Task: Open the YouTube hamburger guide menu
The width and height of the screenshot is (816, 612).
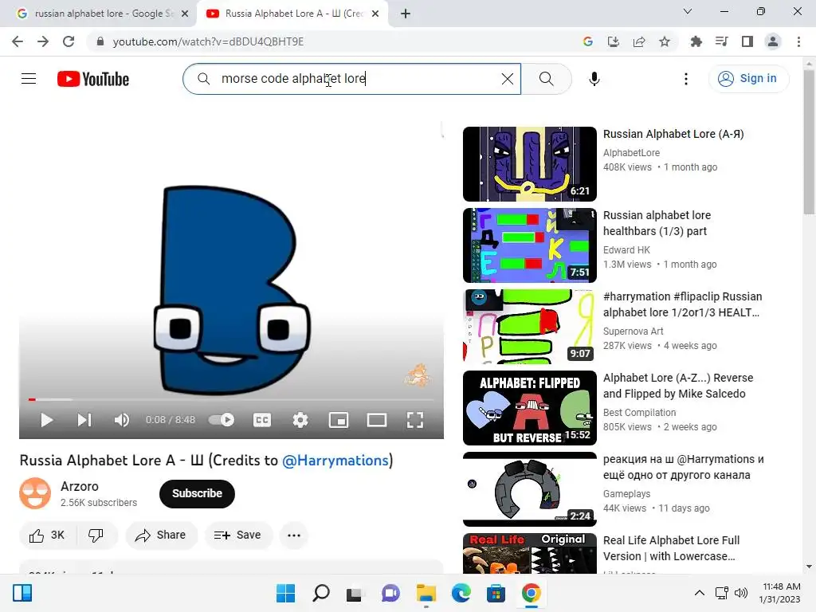Action: [x=29, y=79]
